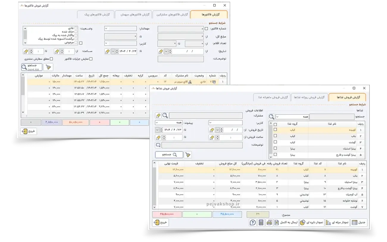This screenshot has height=242, width=387.
Task: Switch to 'گزارش فاکتورهای مشترکین' tab
Action: [x=171, y=15]
